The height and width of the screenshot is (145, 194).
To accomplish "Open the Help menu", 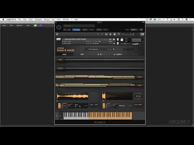I will 76,19.
